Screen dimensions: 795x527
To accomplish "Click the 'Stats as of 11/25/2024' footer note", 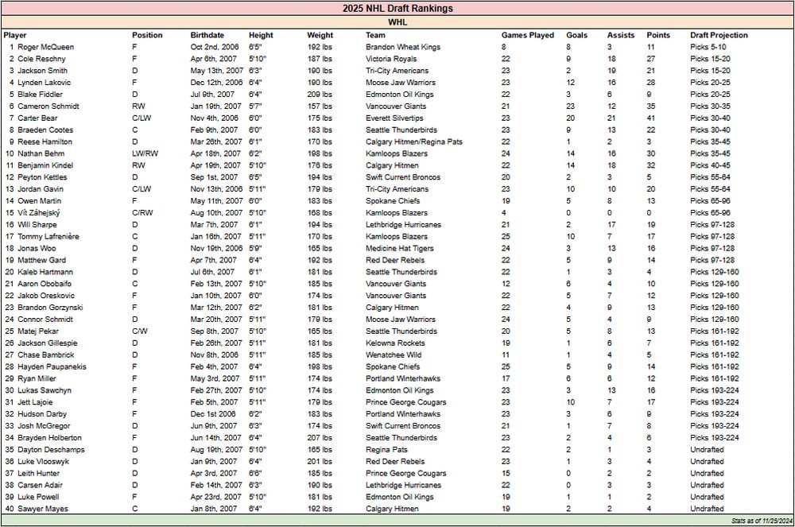I will point(762,521).
